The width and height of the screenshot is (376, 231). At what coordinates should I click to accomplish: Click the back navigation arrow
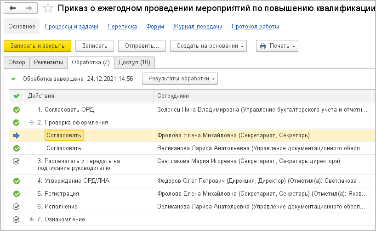(x=13, y=8)
